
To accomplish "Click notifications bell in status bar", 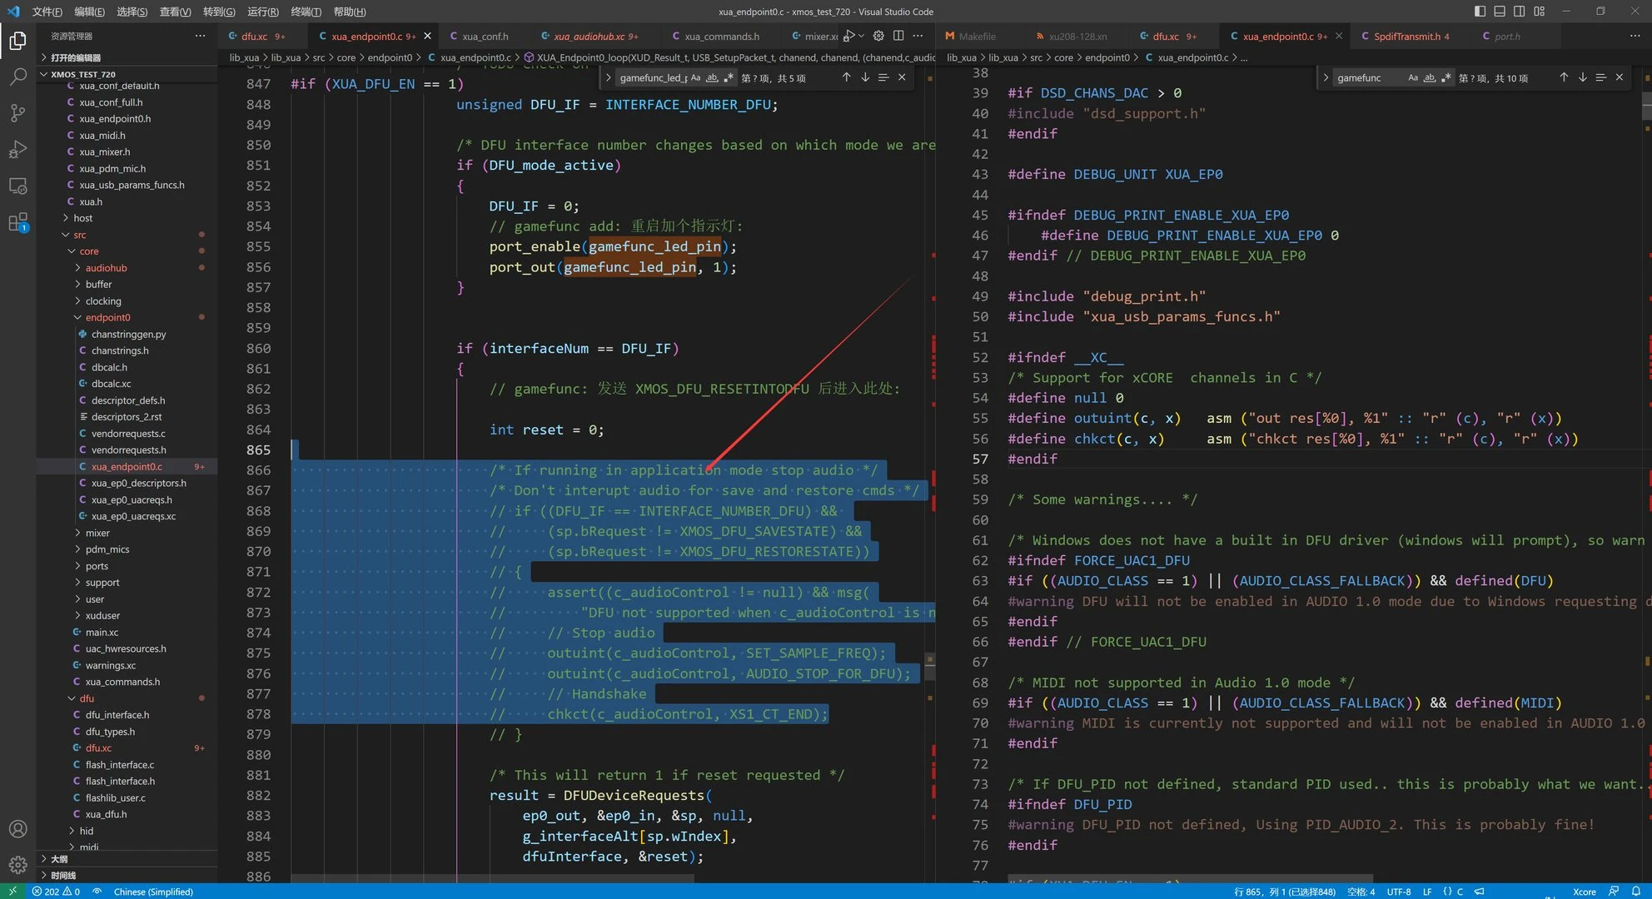I will click(x=1636, y=892).
